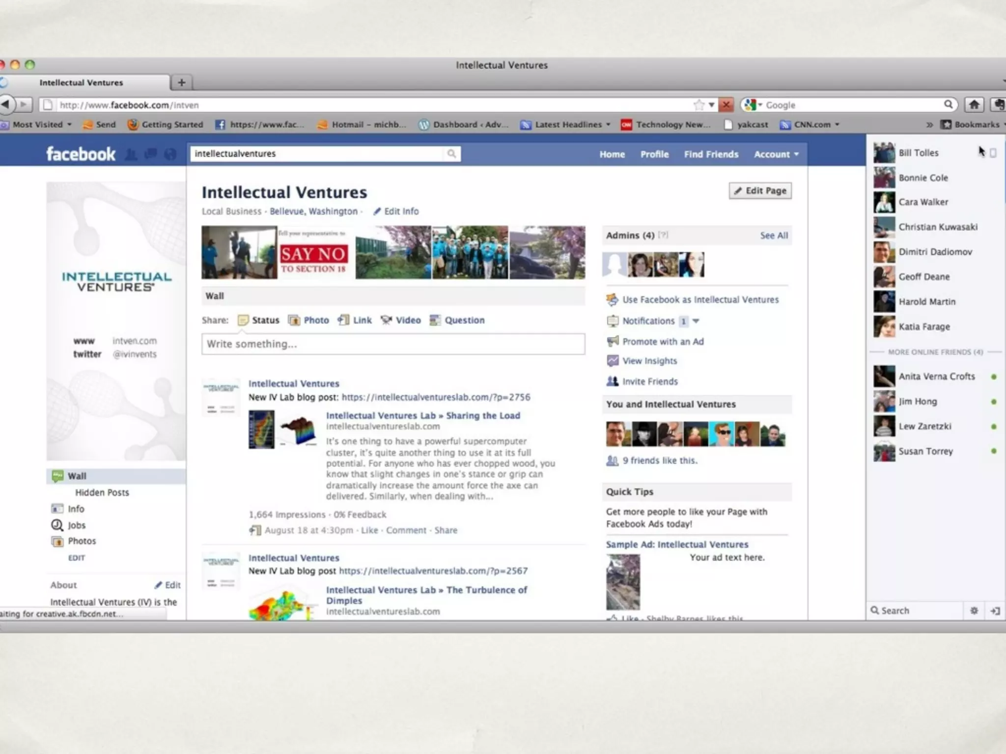
Task: Click the SAY NO photo thumbnail
Action: click(315, 253)
